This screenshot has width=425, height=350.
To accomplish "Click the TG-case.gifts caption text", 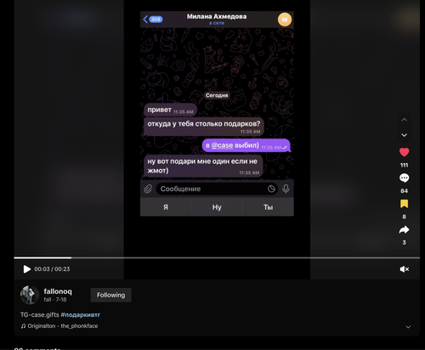I will coord(40,315).
